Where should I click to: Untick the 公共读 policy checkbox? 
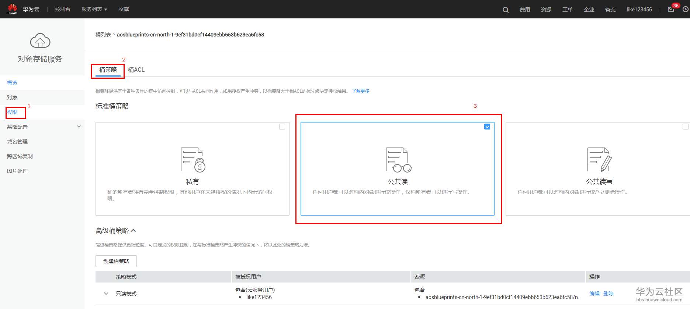(x=487, y=127)
